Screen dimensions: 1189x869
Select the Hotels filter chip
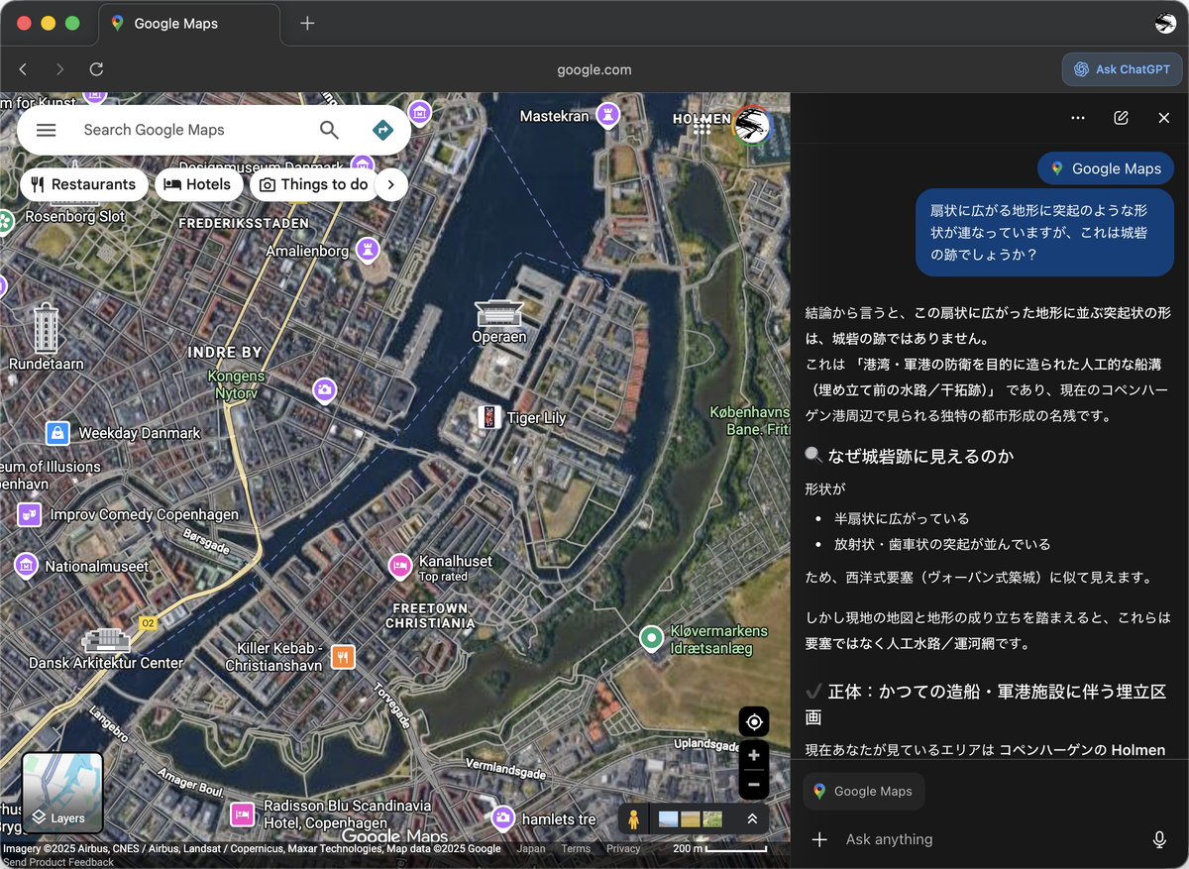tap(198, 184)
